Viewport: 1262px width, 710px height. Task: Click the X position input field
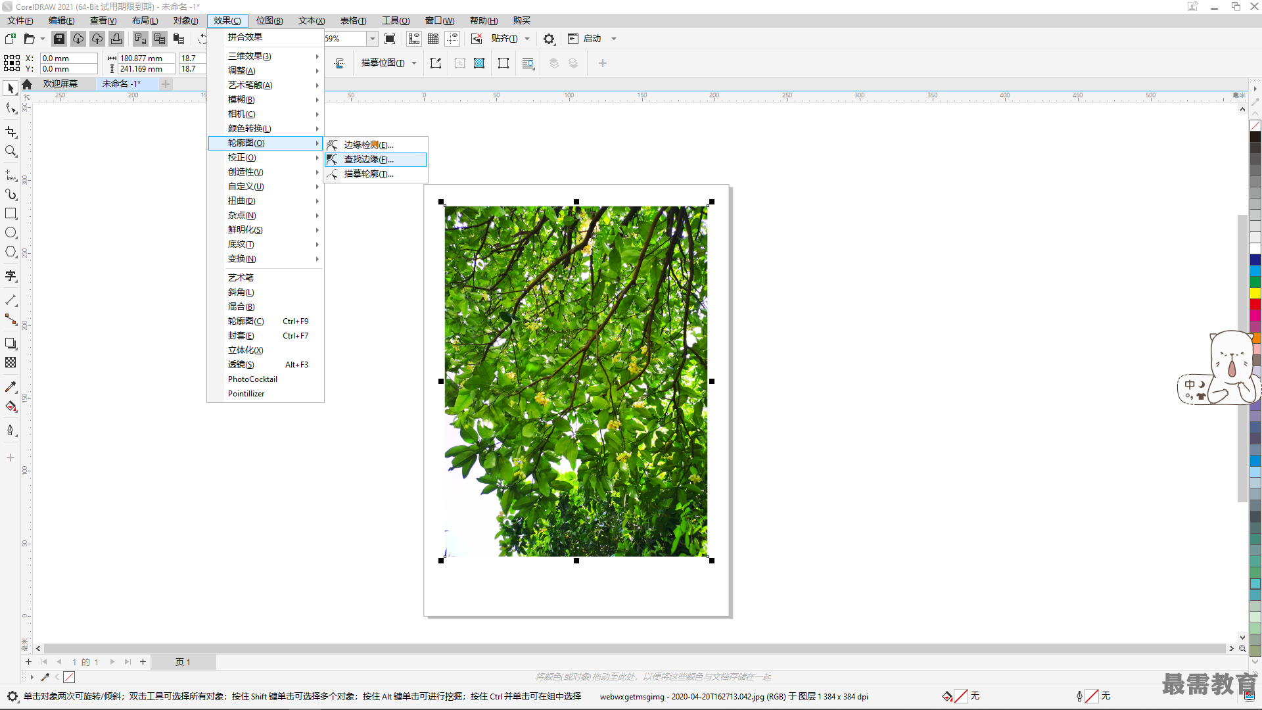tap(68, 58)
